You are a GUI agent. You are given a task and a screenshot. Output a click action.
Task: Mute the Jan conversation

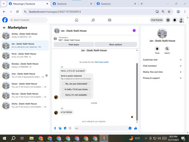[x=157, y=49]
